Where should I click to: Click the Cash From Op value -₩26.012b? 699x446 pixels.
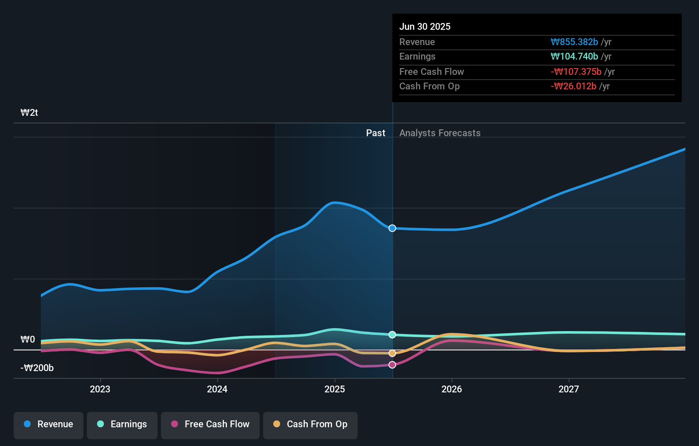[573, 86]
